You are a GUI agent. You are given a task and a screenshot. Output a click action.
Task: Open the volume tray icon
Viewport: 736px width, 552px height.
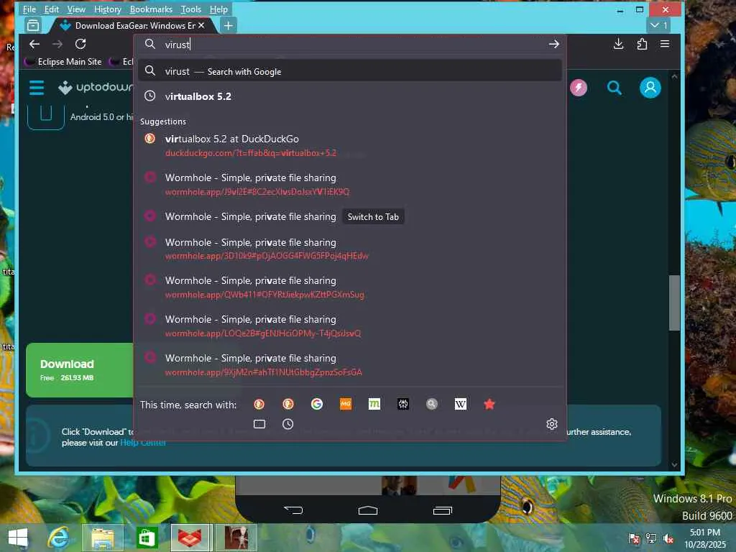pyautogui.click(x=668, y=539)
